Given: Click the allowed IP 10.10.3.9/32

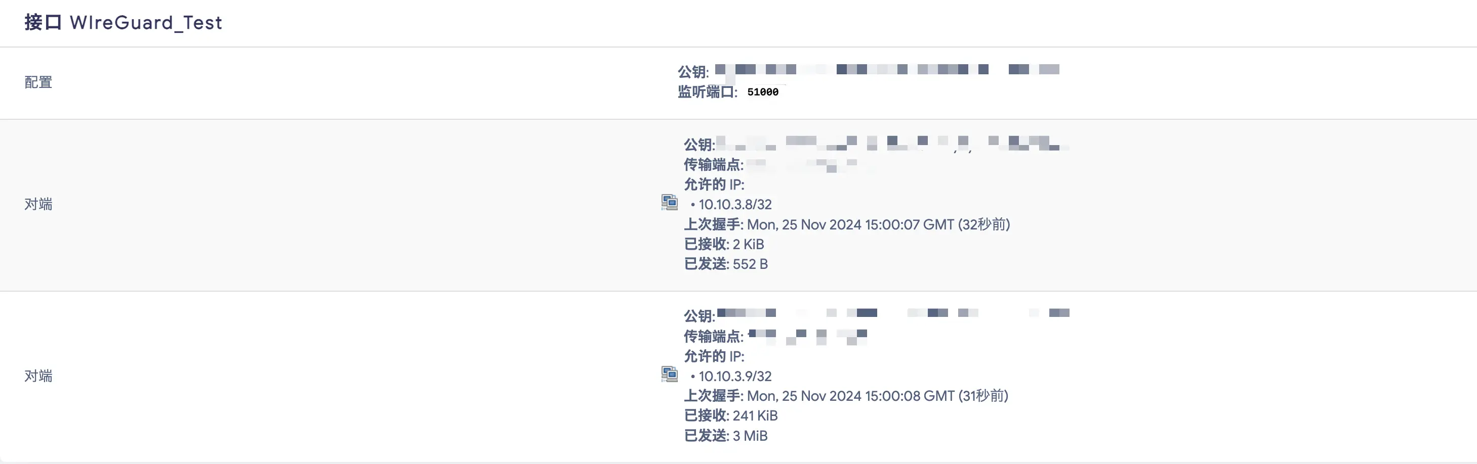Looking at the screenshot, I should coord(735,377).
